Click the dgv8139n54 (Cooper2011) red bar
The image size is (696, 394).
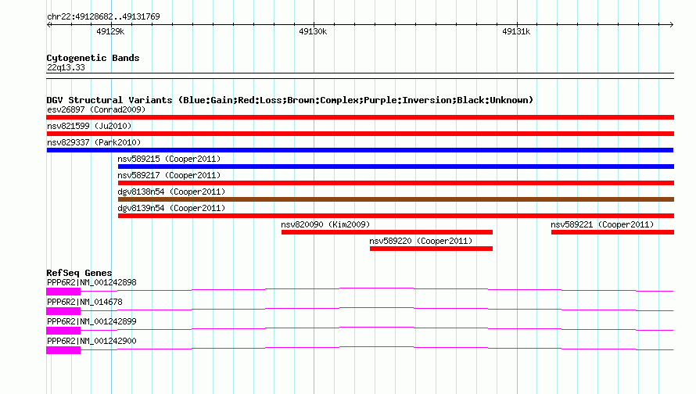(396, 216)
